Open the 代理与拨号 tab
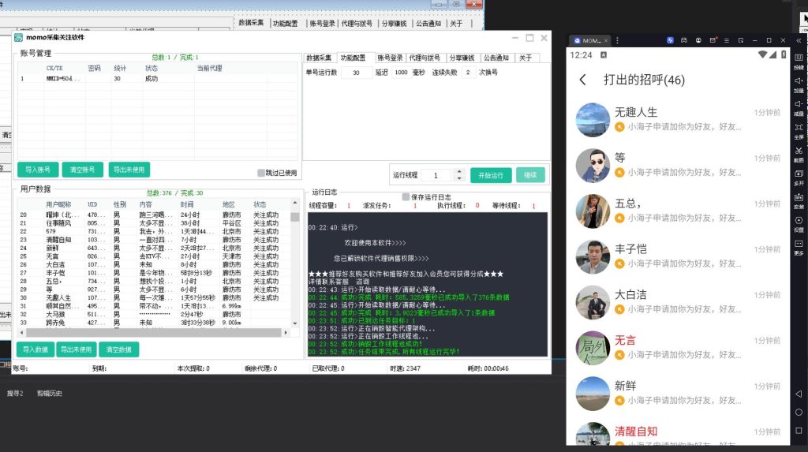808x452 pixels. pos(425,58)
